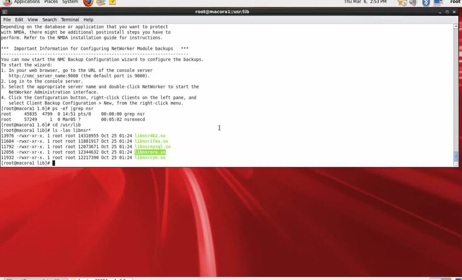462x280 pixels.
Task: Click the process ID 57249
Action: click(x=31, y=119)
